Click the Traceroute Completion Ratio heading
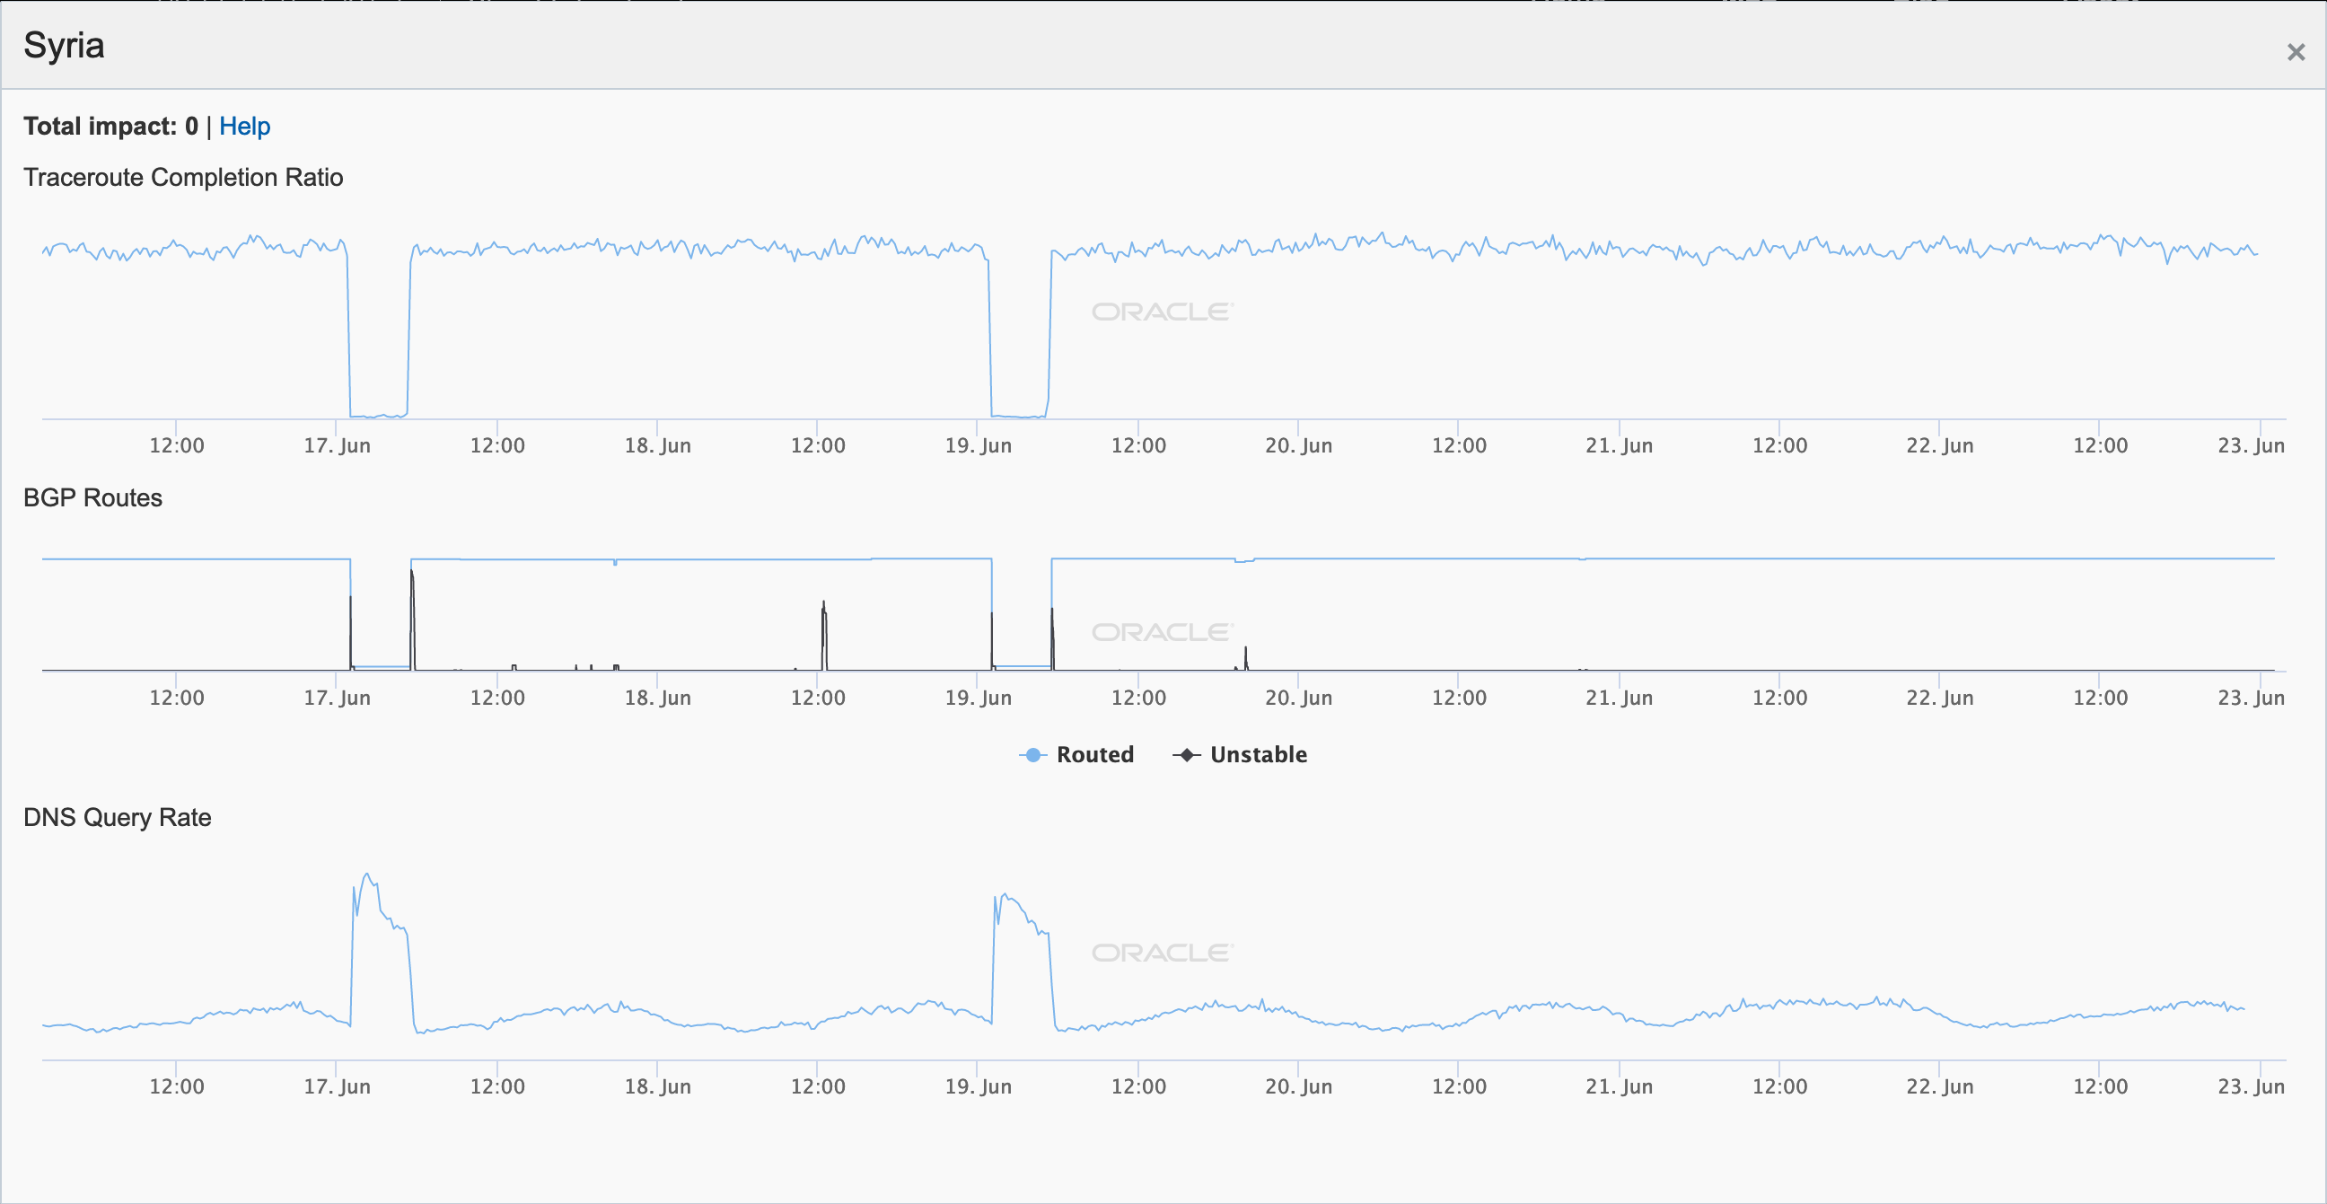The width and height of the screenshot is (2327, 1204). [183, 177]
